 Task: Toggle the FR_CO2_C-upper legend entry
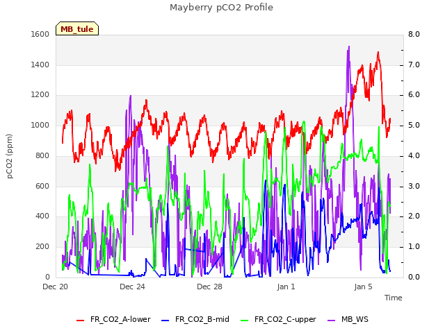click(278, 319)
